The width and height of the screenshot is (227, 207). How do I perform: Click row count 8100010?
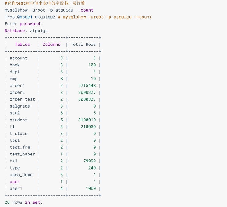[87, 120]
